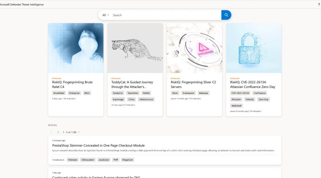
Task: Select the Espionage tag
Action: click(x=118, y=100)
